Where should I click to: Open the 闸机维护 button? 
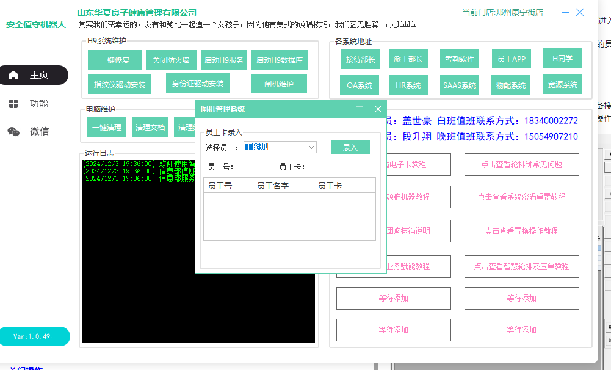click(x=278, y=84)
